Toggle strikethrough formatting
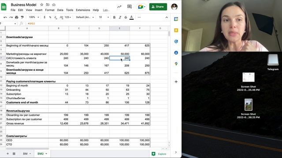Viewport: 282px width, 158px height. tap(126, 18)
